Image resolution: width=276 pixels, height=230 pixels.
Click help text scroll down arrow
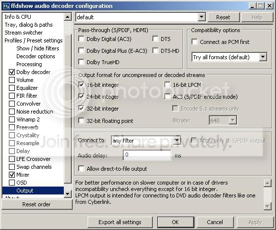pyautogui.click(x=268, y=206)
